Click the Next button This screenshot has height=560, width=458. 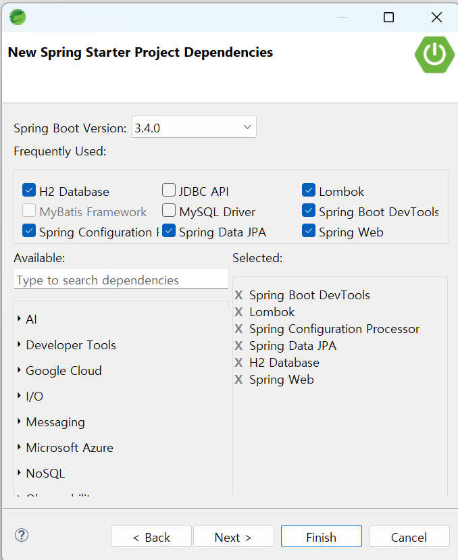[233, 536]
